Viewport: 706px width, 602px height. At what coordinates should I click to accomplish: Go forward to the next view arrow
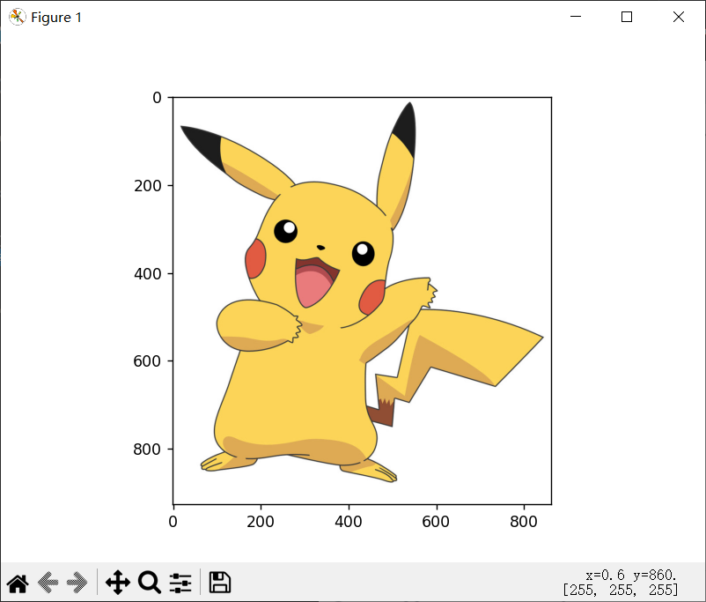77,583
